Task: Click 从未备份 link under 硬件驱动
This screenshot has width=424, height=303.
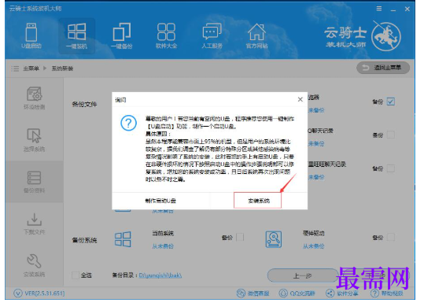Action: click(x=313, y=246)
